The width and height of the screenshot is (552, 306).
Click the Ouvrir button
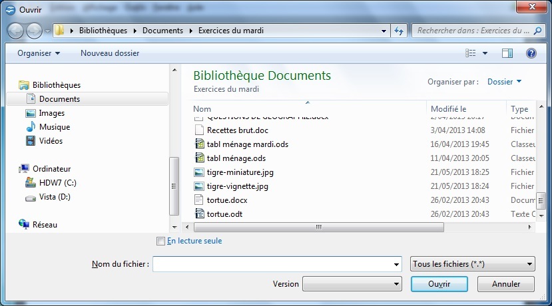coord(439,284)
